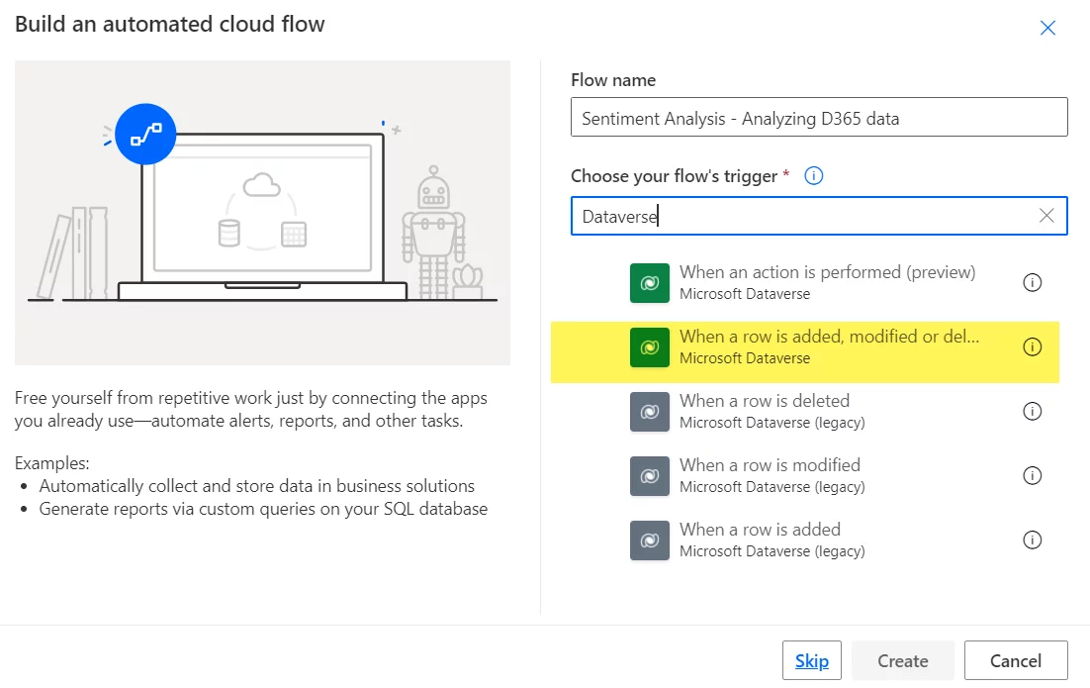Click the Flow name input field
This screenshot has height=688, width=1090.
[819, 117]
